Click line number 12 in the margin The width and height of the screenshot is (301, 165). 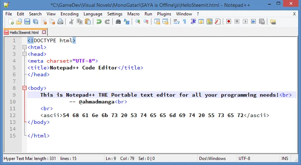pos(13,115)
